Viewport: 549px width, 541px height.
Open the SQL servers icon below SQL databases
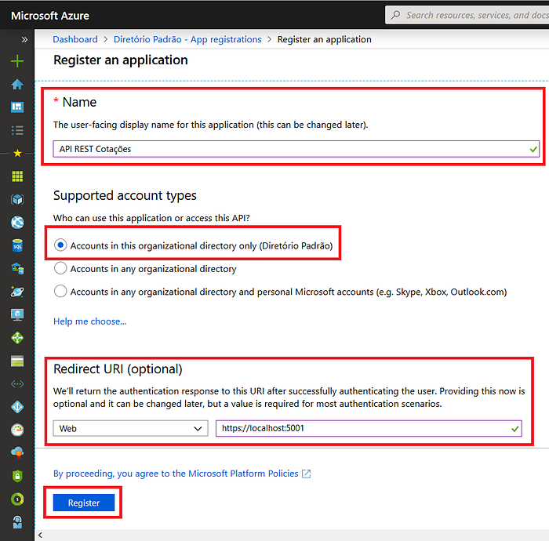pyautogui.click(x=17, y=268)
